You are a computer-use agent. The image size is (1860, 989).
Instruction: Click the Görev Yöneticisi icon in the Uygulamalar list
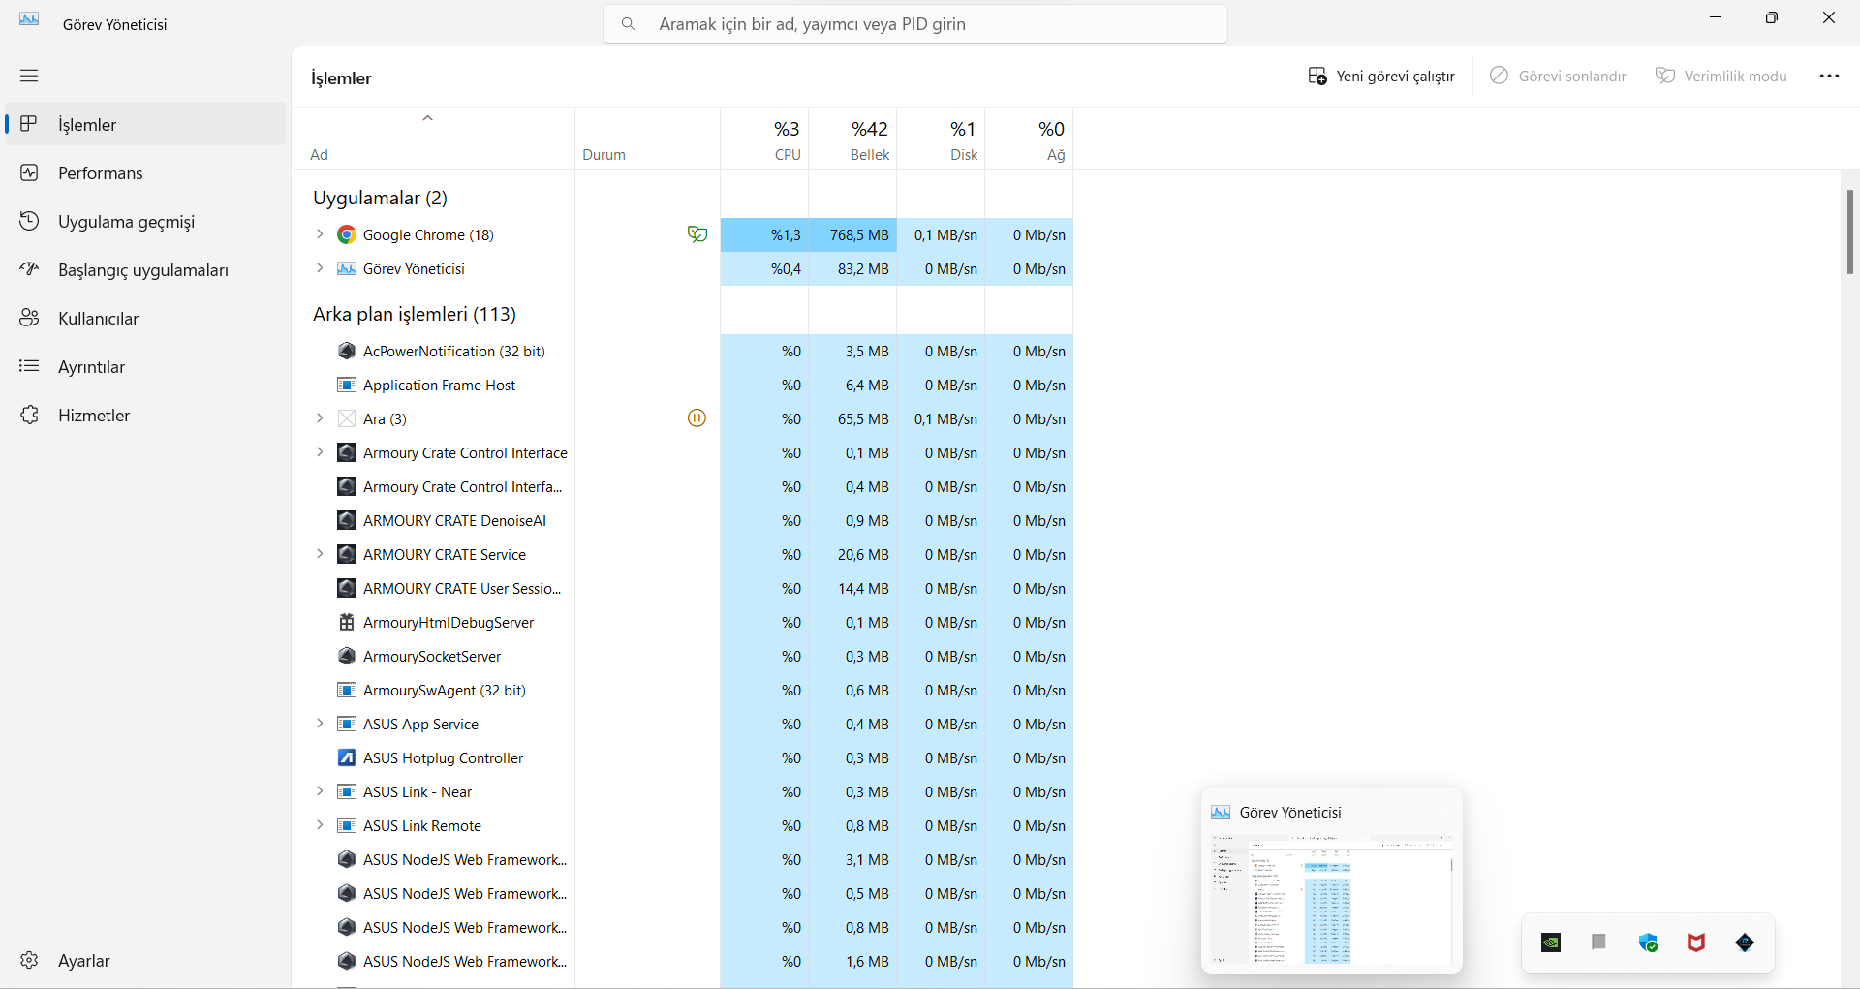(346, 268)
